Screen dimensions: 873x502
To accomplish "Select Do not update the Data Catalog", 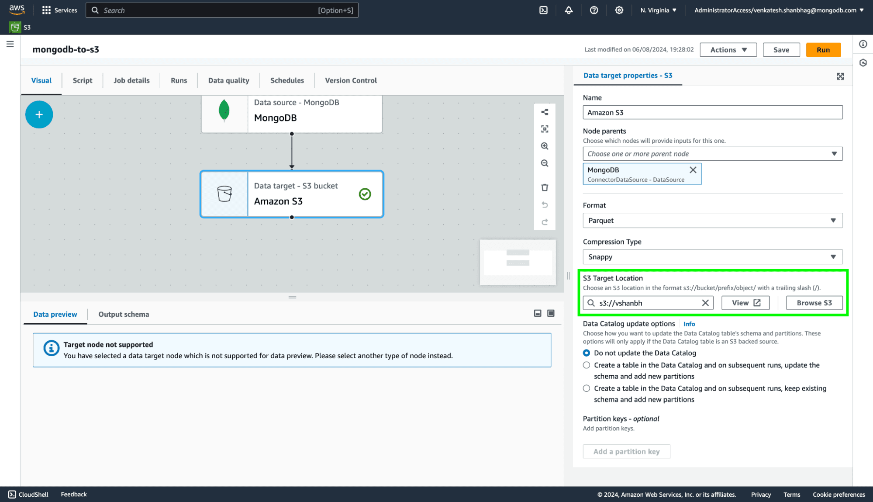I will point(587,353).
